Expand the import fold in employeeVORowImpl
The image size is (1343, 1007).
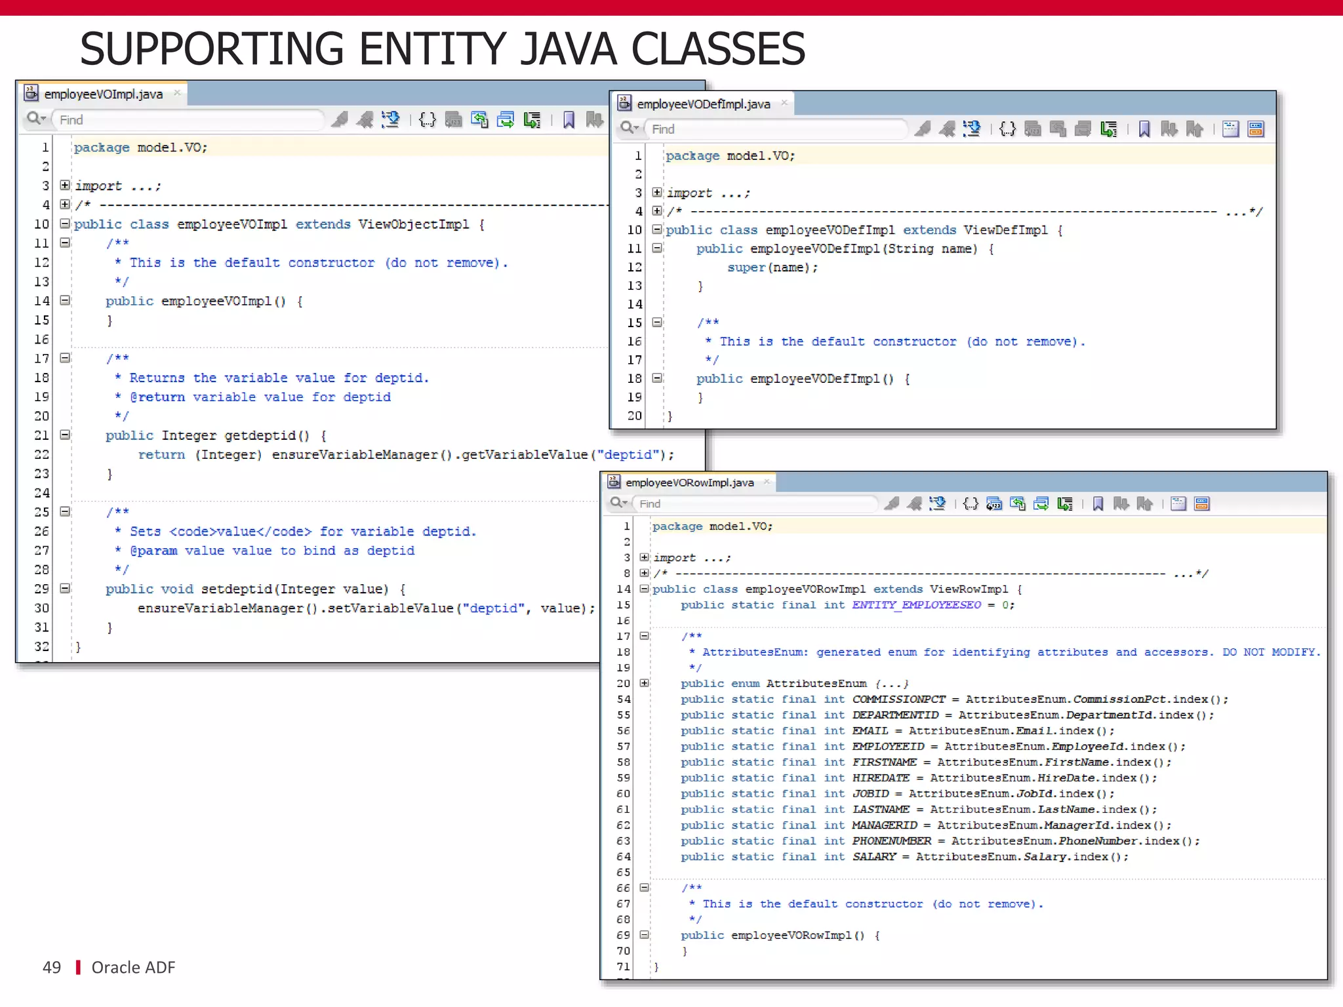coord(645,557)
